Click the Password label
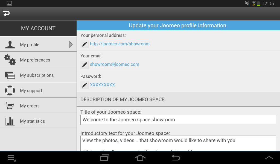 tap(91, 76)
